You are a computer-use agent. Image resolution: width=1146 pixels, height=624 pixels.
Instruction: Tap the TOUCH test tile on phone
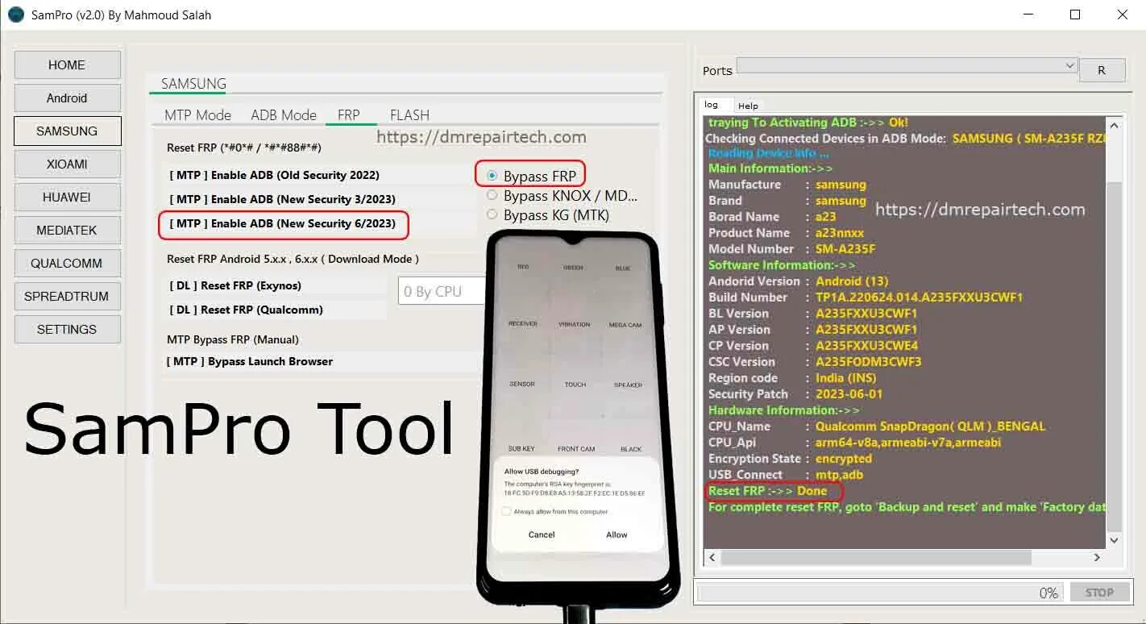pos(575,384)
